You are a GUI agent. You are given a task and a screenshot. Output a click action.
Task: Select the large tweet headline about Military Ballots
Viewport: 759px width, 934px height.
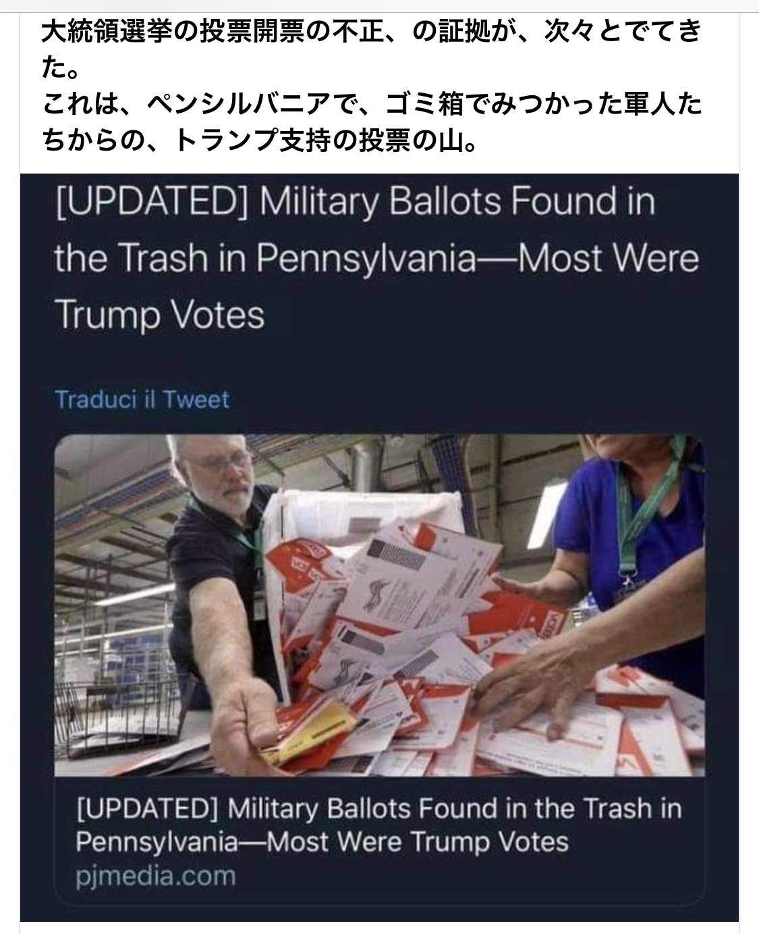coord(376,259)
